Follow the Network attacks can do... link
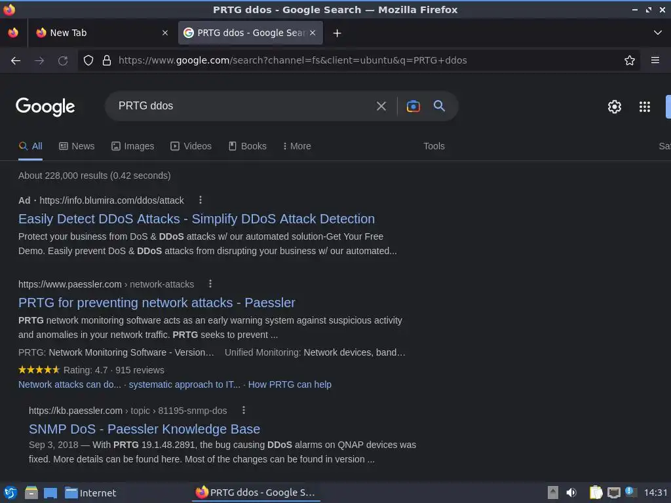671x503 pixels. coord(69,384)
